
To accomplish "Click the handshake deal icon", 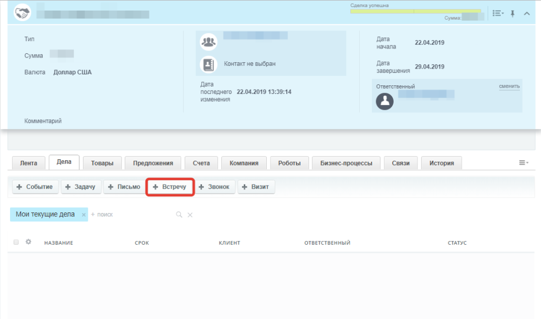I will [x=22, y=13].
